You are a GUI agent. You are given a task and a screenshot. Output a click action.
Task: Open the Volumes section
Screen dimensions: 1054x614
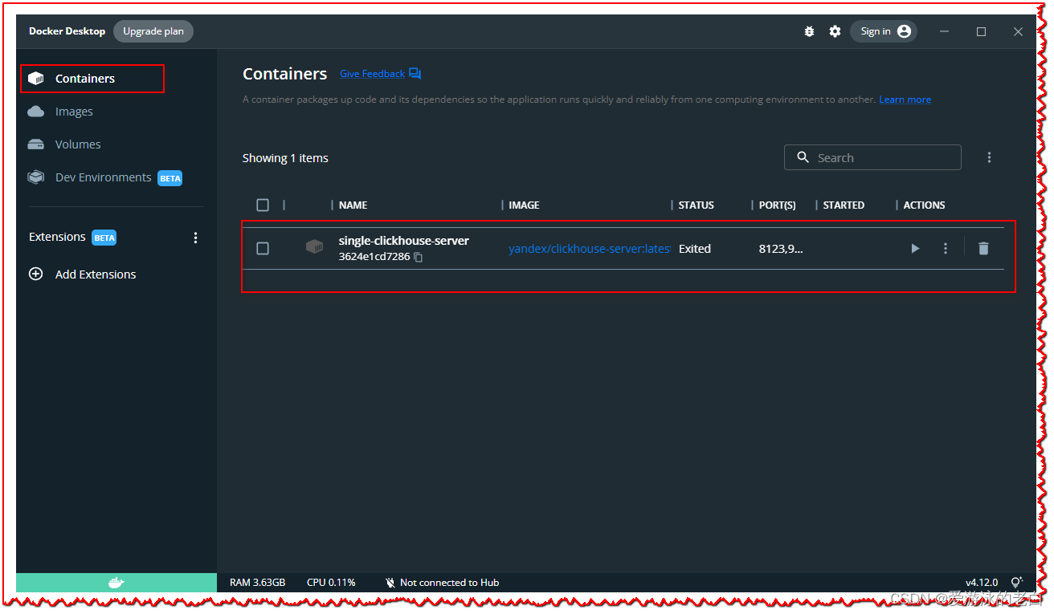78,144
